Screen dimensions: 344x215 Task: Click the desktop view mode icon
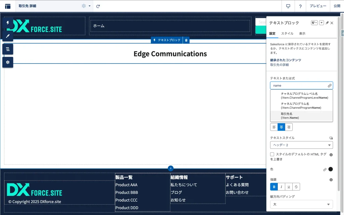pyautogui.click(x=288, y=6)
